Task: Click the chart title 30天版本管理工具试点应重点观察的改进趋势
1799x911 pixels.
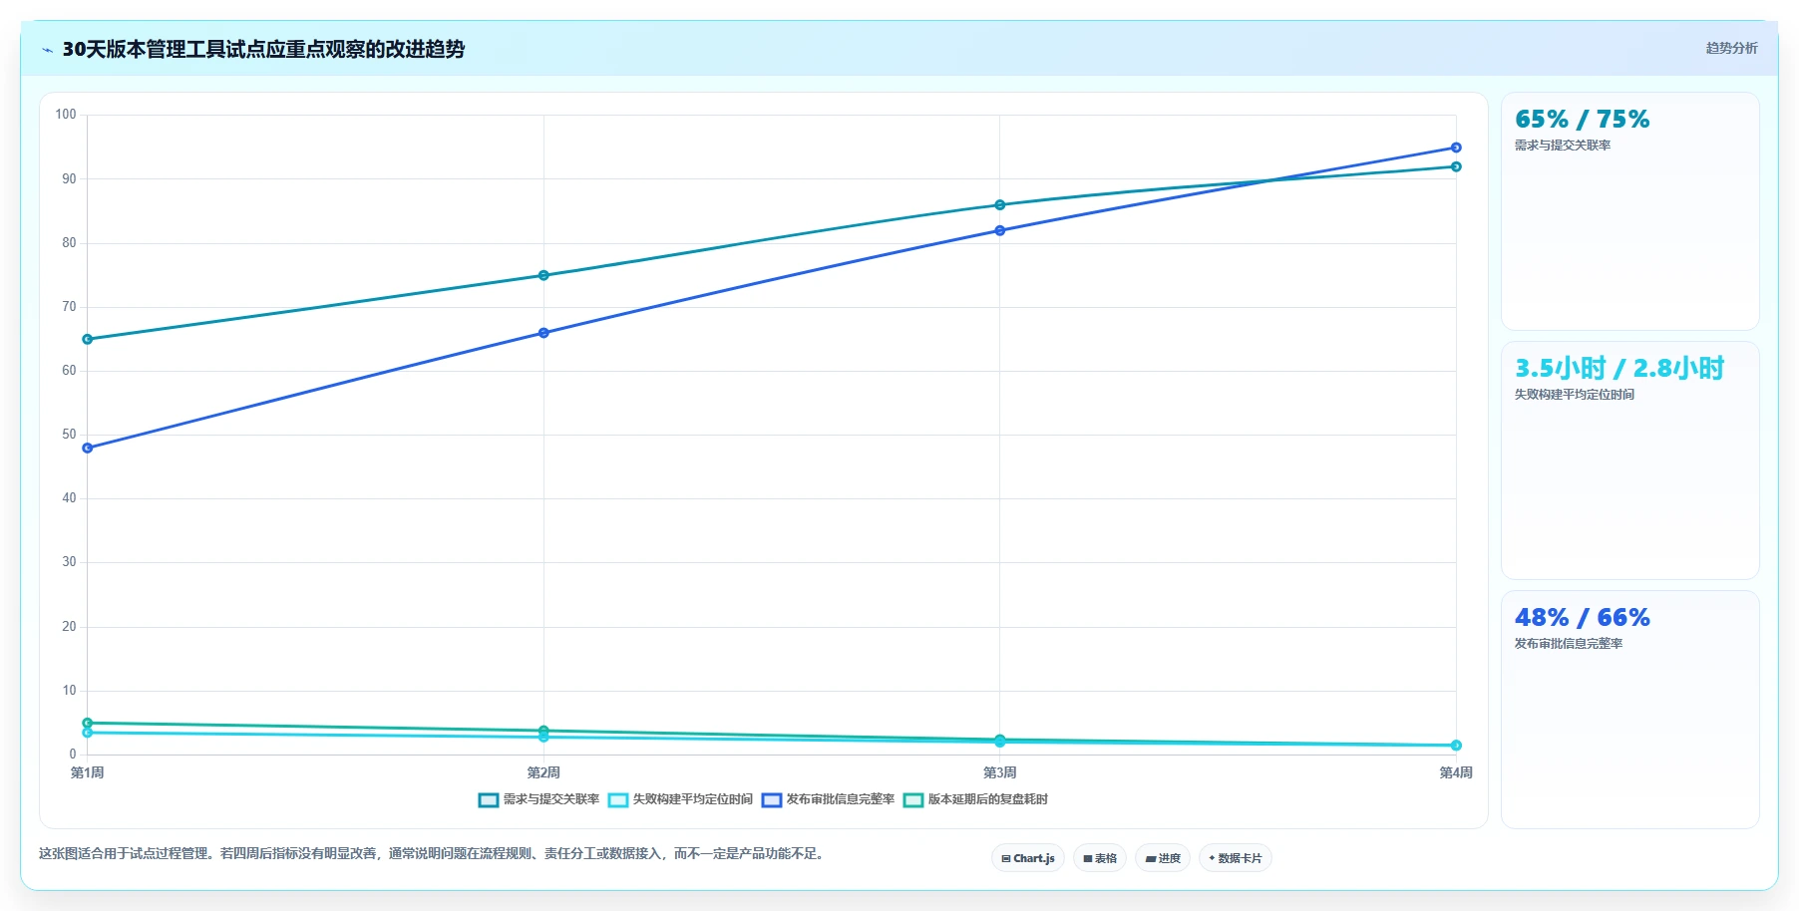Action: pos(263,49)
